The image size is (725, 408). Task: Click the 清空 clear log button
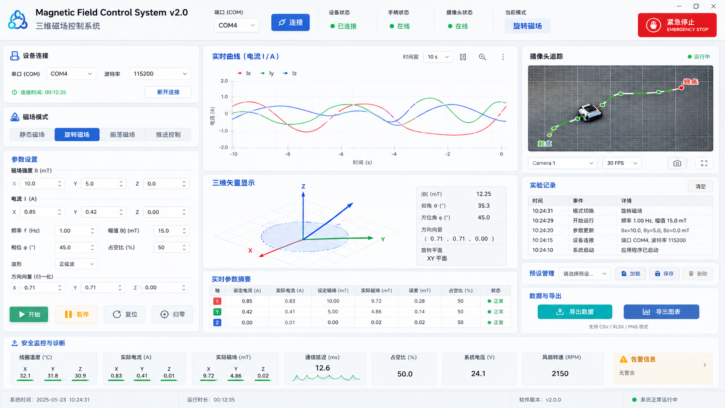click(700, 186)
